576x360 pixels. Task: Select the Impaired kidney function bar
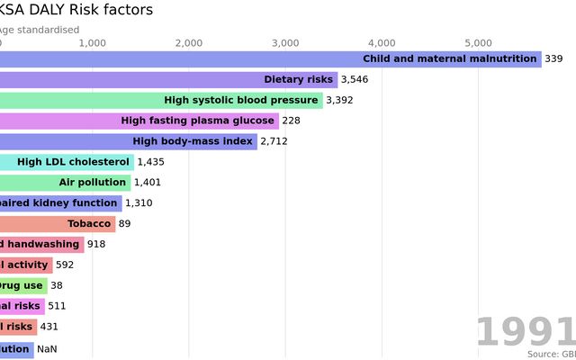click(x=60, y=203)
